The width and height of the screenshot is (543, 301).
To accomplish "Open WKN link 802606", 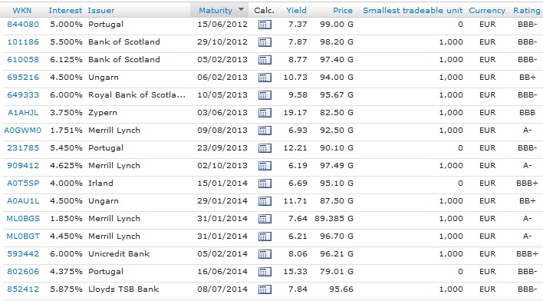I will pyautogui.click(x=23, y=272).
